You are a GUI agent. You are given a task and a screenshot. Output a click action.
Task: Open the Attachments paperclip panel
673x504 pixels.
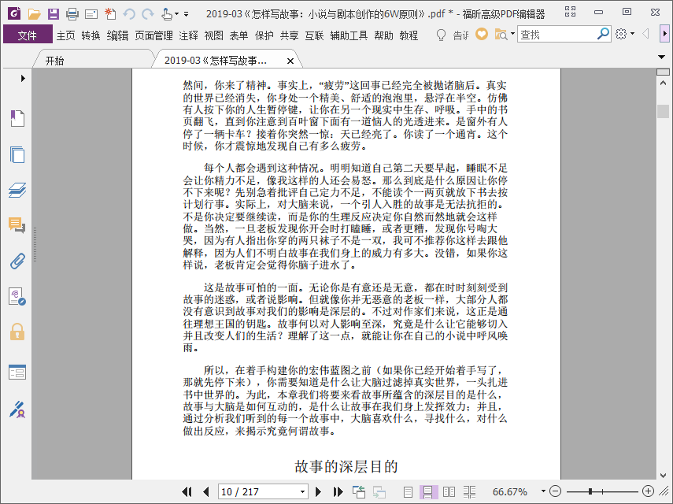coord(17,261)
